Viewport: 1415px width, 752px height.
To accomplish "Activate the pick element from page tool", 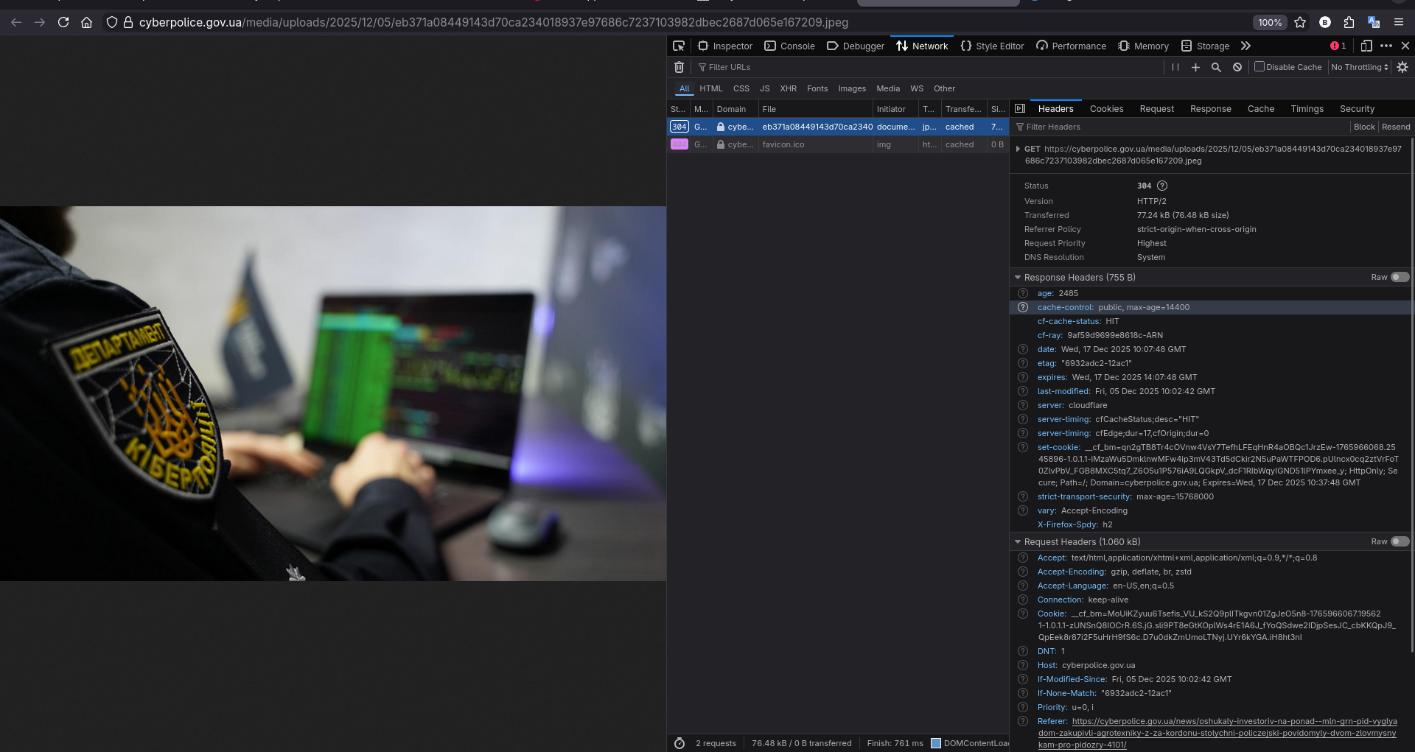I will coord(679,46).
